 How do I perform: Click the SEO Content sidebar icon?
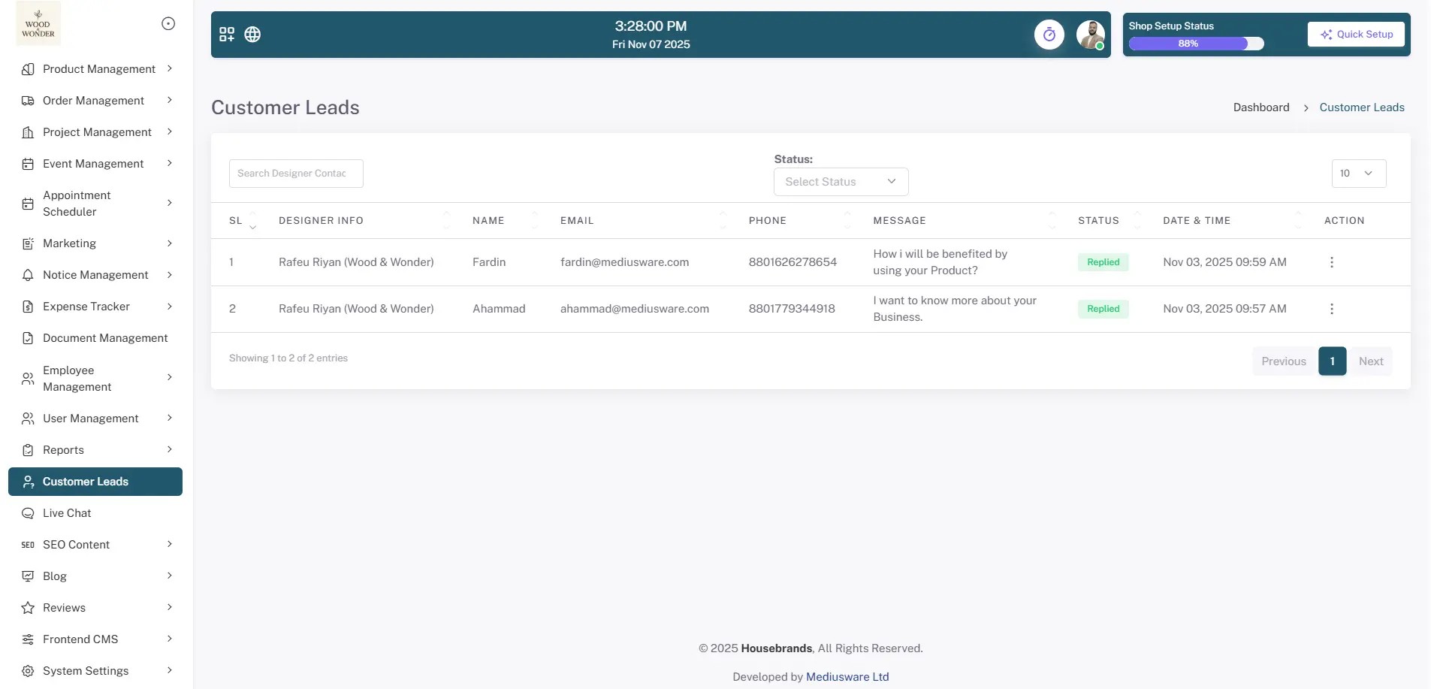point(28,544)
